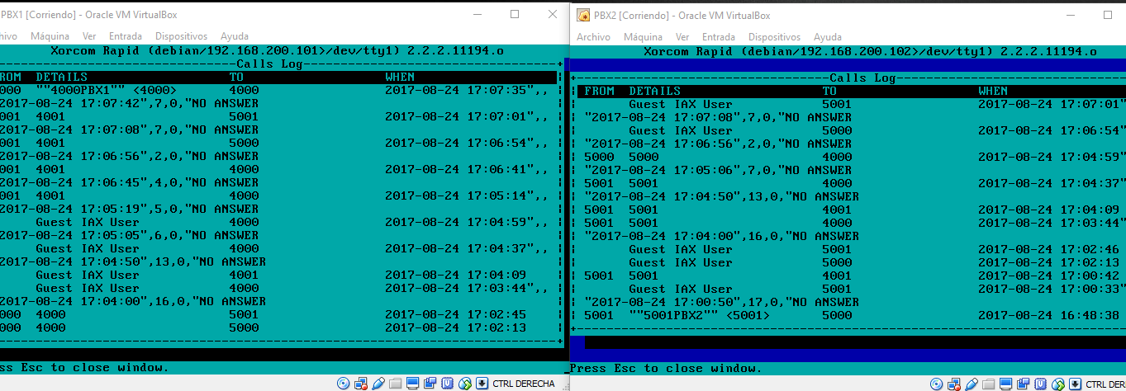Viewport: 1126px width, 391px height.
Task: Click PBX1 display monitor status icon
Action: tap(412, 384)
